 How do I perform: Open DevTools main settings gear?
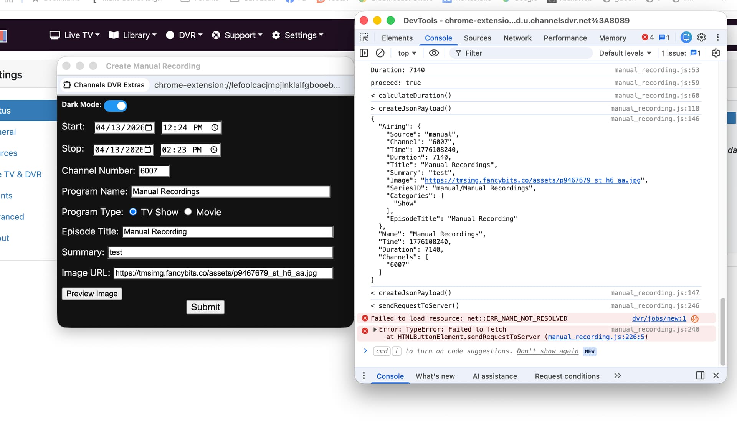coord(701,37)
